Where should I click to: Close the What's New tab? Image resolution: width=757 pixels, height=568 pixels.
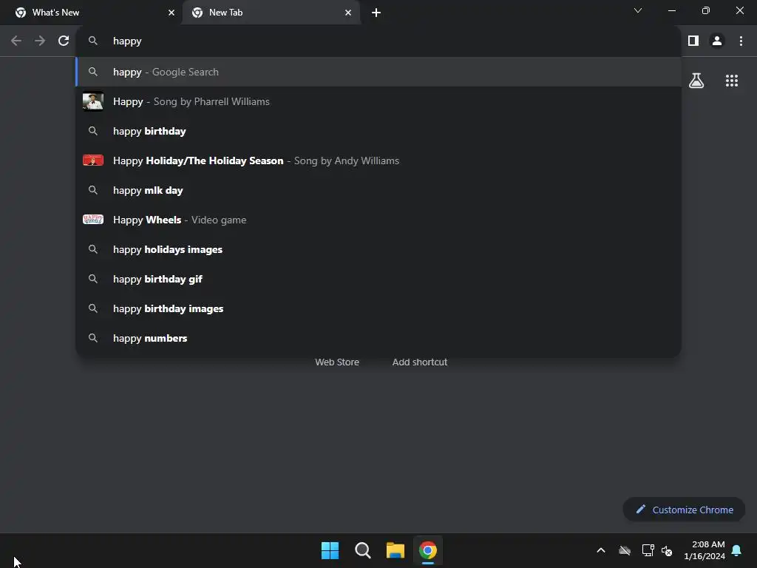[x=172, y=13]
